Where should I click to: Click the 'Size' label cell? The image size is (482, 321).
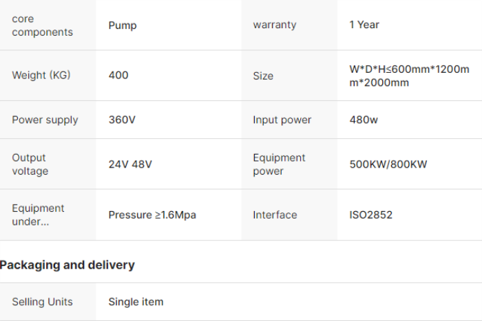click(x=263, y=76)
